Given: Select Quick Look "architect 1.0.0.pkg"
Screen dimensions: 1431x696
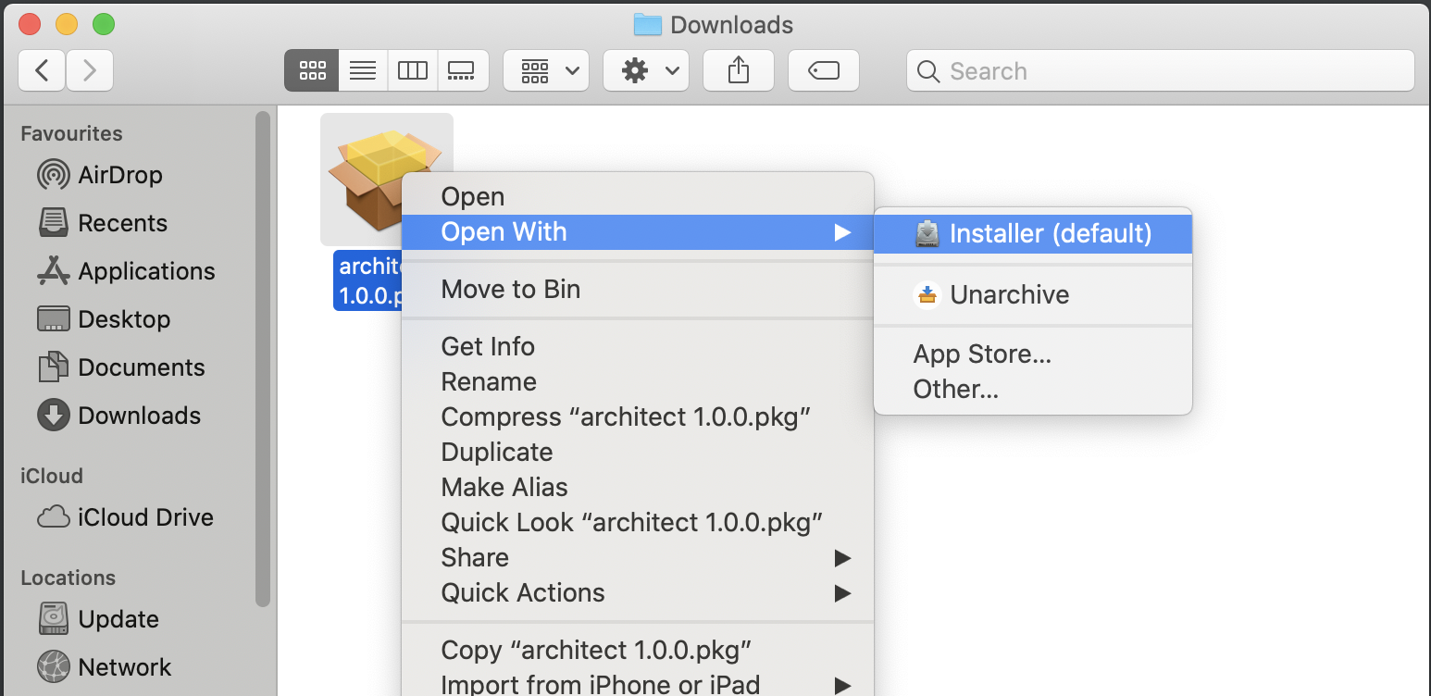Looking at the screenshot, I should [638, 522].
